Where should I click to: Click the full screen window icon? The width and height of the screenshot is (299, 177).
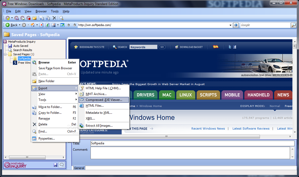62,25
